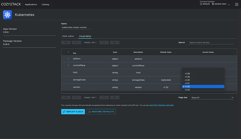Screen dimensions: 241x139
Task: Choose v1.28 in the version dropdown
Action: (x=187, y=74)
